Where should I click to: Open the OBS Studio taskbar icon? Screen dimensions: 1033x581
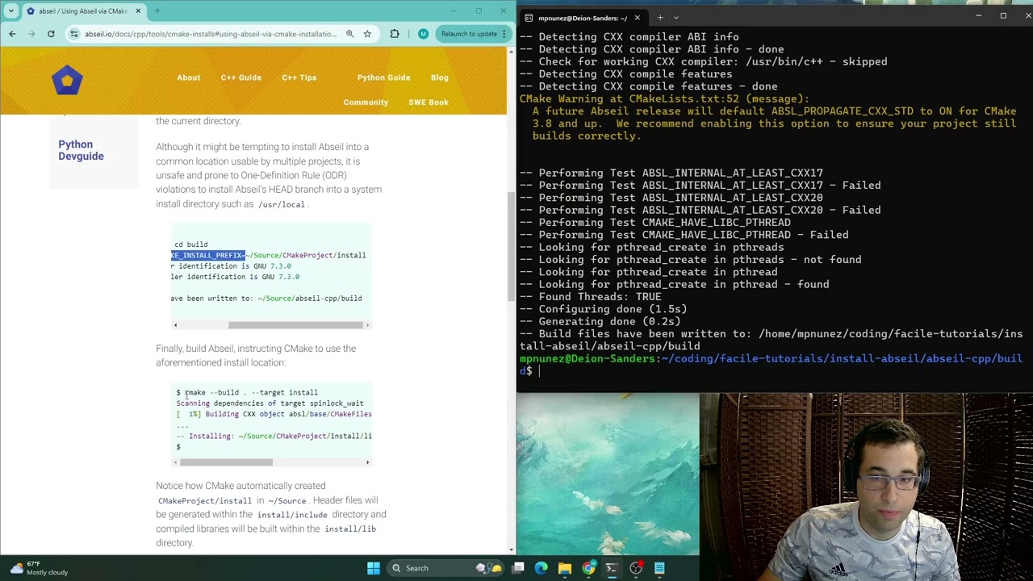pos(636,568)
